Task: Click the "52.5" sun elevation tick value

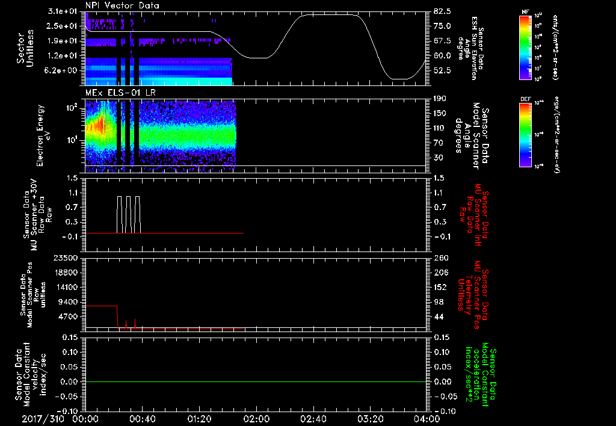Action: 442,70
